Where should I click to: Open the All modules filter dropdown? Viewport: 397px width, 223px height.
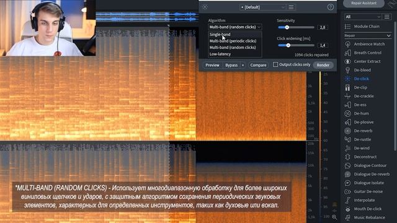point(362,17)
